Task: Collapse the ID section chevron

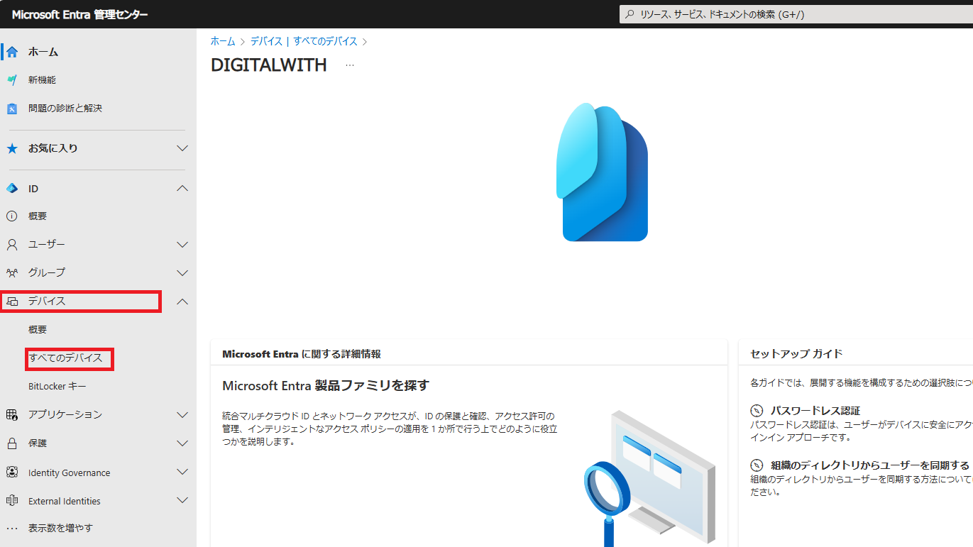Action: 182,189
